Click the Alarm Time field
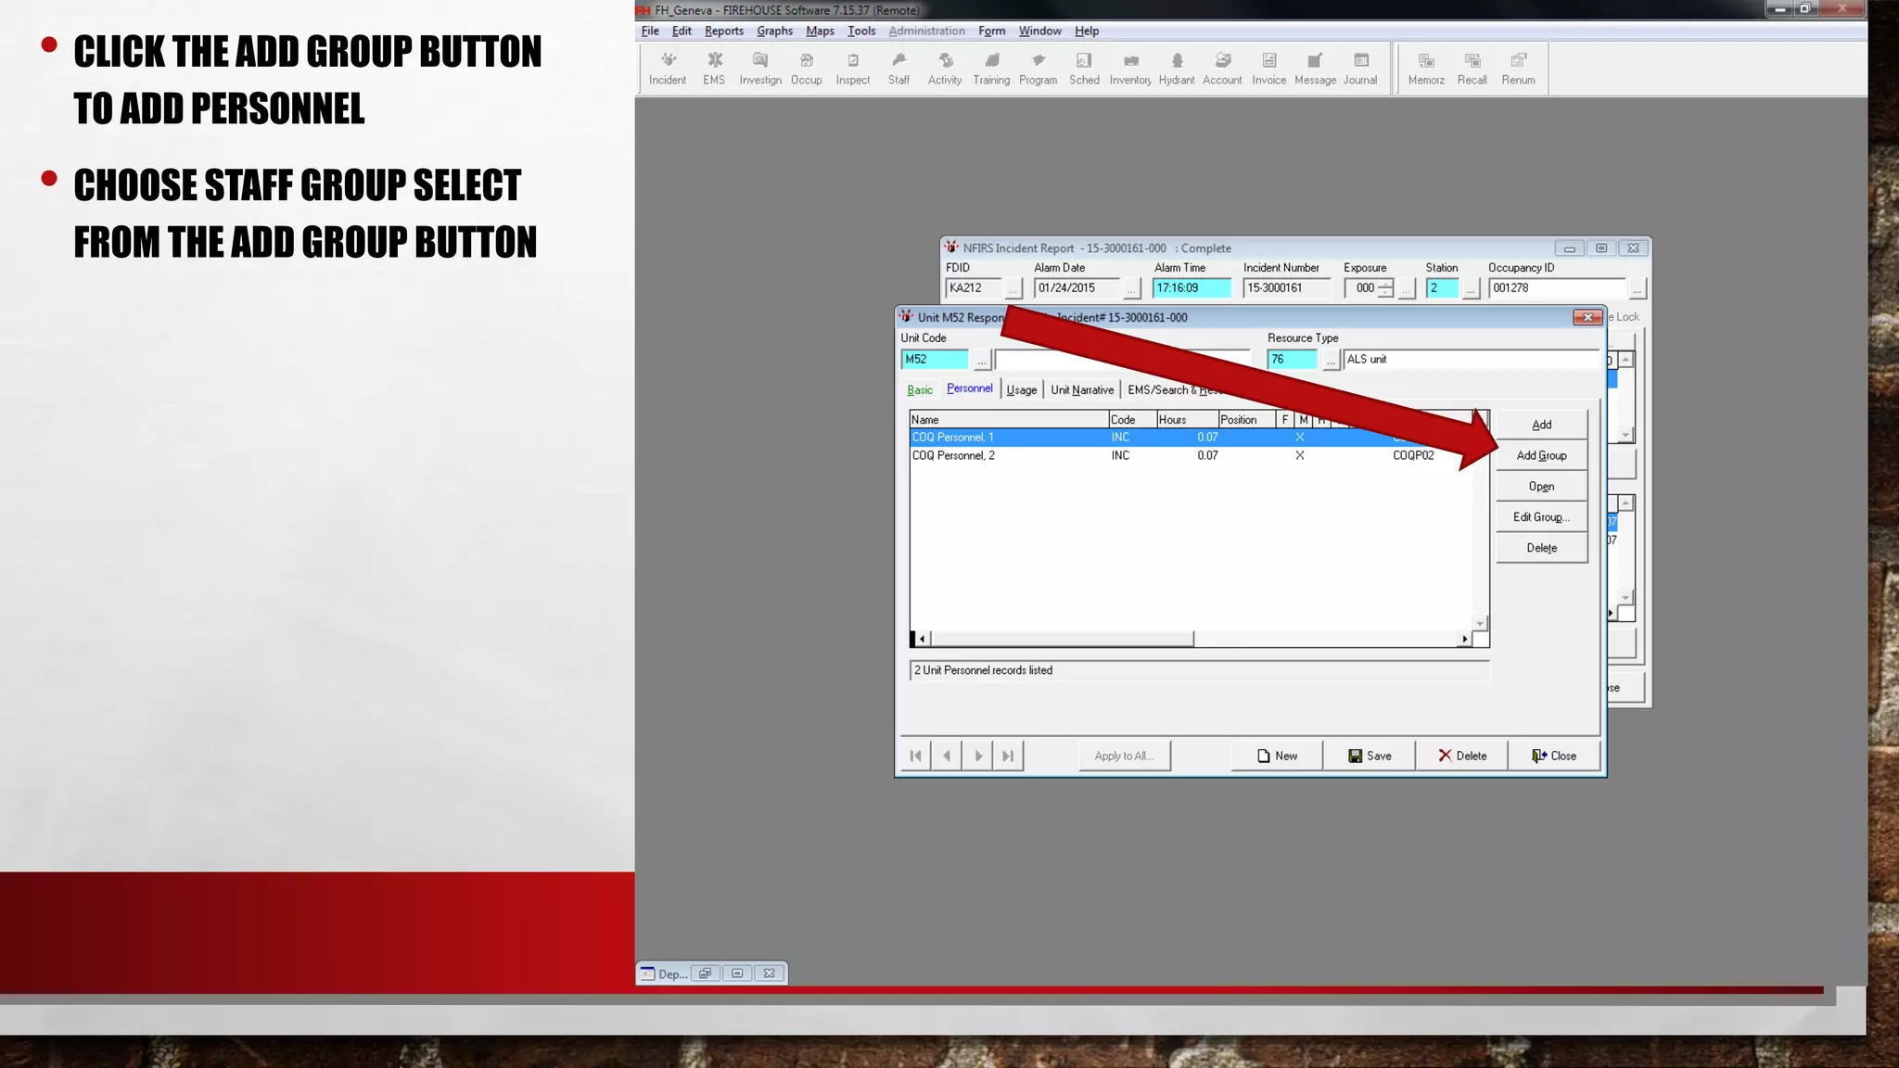 pyautogui.click(x=1192, y=288)
